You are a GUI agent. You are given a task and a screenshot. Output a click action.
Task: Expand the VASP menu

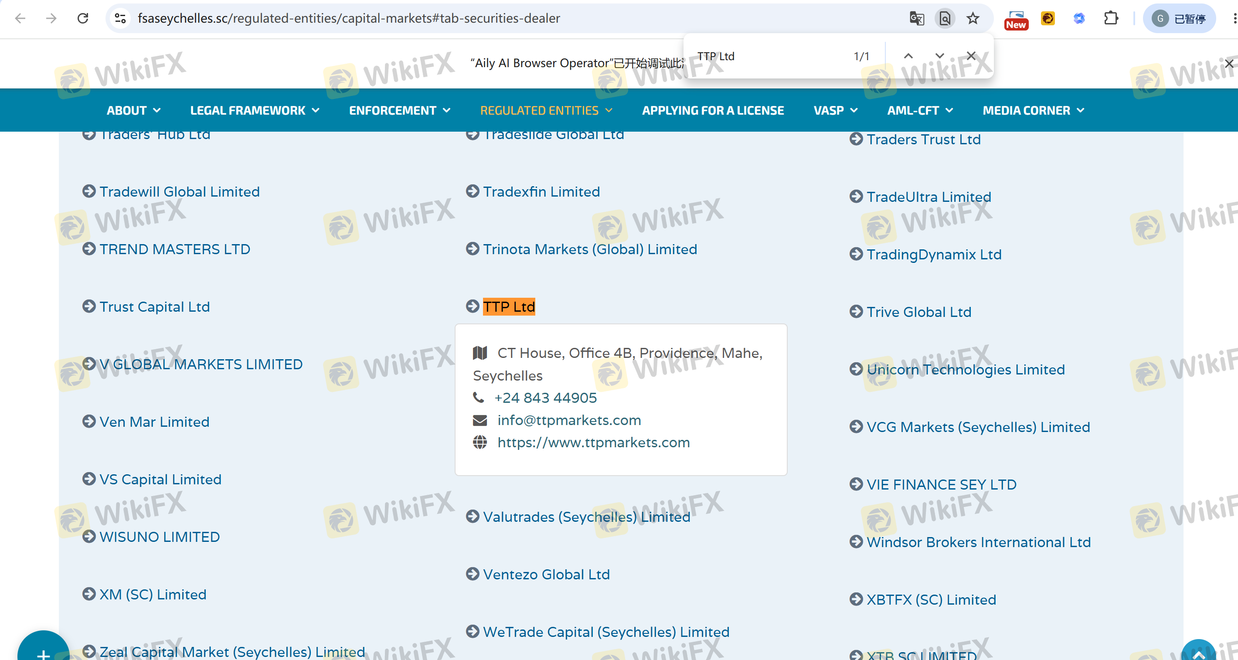tap(835, 110)
